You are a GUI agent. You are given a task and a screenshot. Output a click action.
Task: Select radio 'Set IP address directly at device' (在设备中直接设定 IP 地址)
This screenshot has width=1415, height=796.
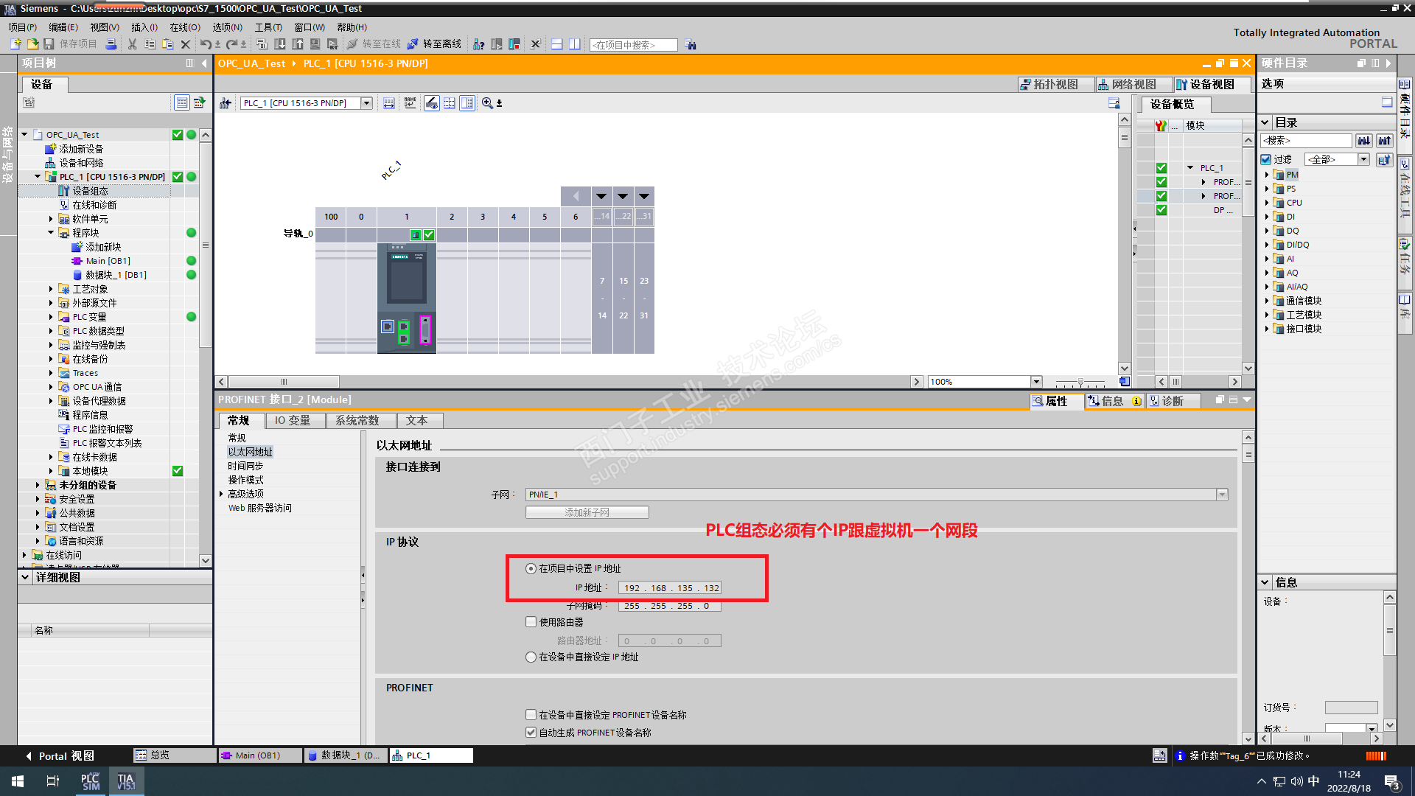click(531, 657)
